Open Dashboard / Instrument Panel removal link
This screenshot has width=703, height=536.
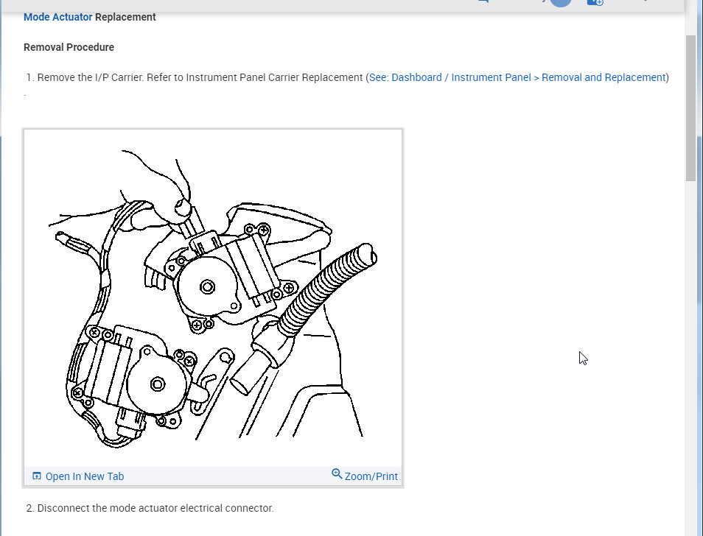[517, 77]
